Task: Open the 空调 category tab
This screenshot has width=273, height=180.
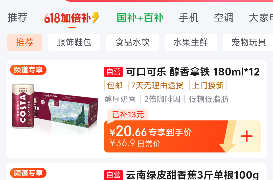Action: point(224,18)
